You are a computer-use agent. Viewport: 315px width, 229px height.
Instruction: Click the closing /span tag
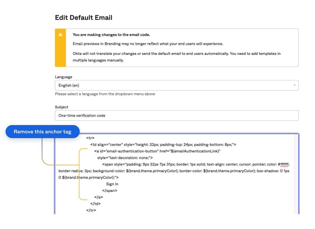click(x=110, y=190)
